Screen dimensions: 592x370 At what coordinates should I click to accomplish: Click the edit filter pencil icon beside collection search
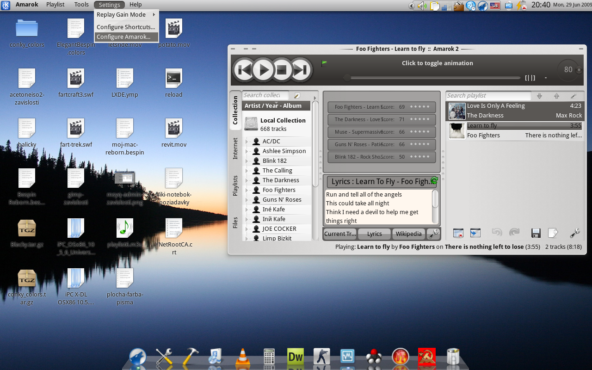point(297,95)
